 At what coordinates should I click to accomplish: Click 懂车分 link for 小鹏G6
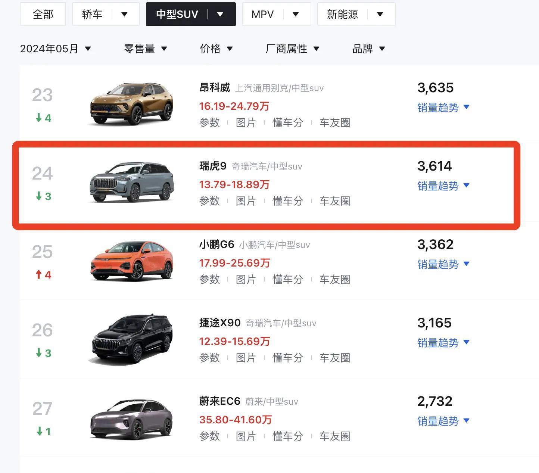click(288, 279)
